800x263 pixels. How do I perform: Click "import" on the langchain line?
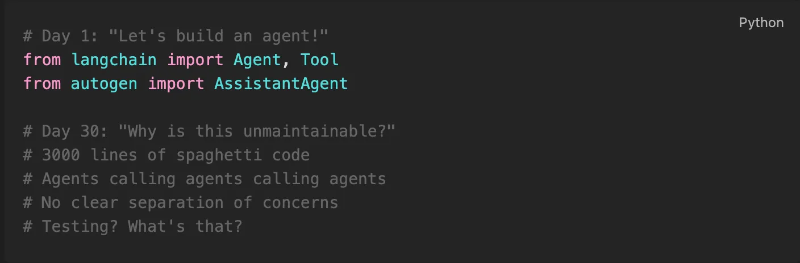point(195,60)
